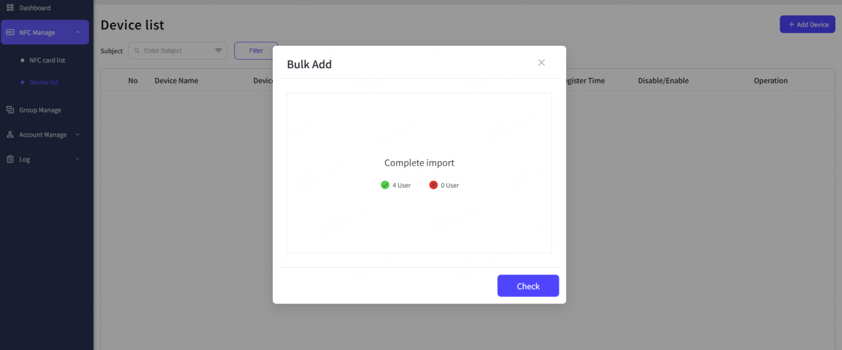
Task: Click the green success checkmark icon
Action: tap(385, 186)
